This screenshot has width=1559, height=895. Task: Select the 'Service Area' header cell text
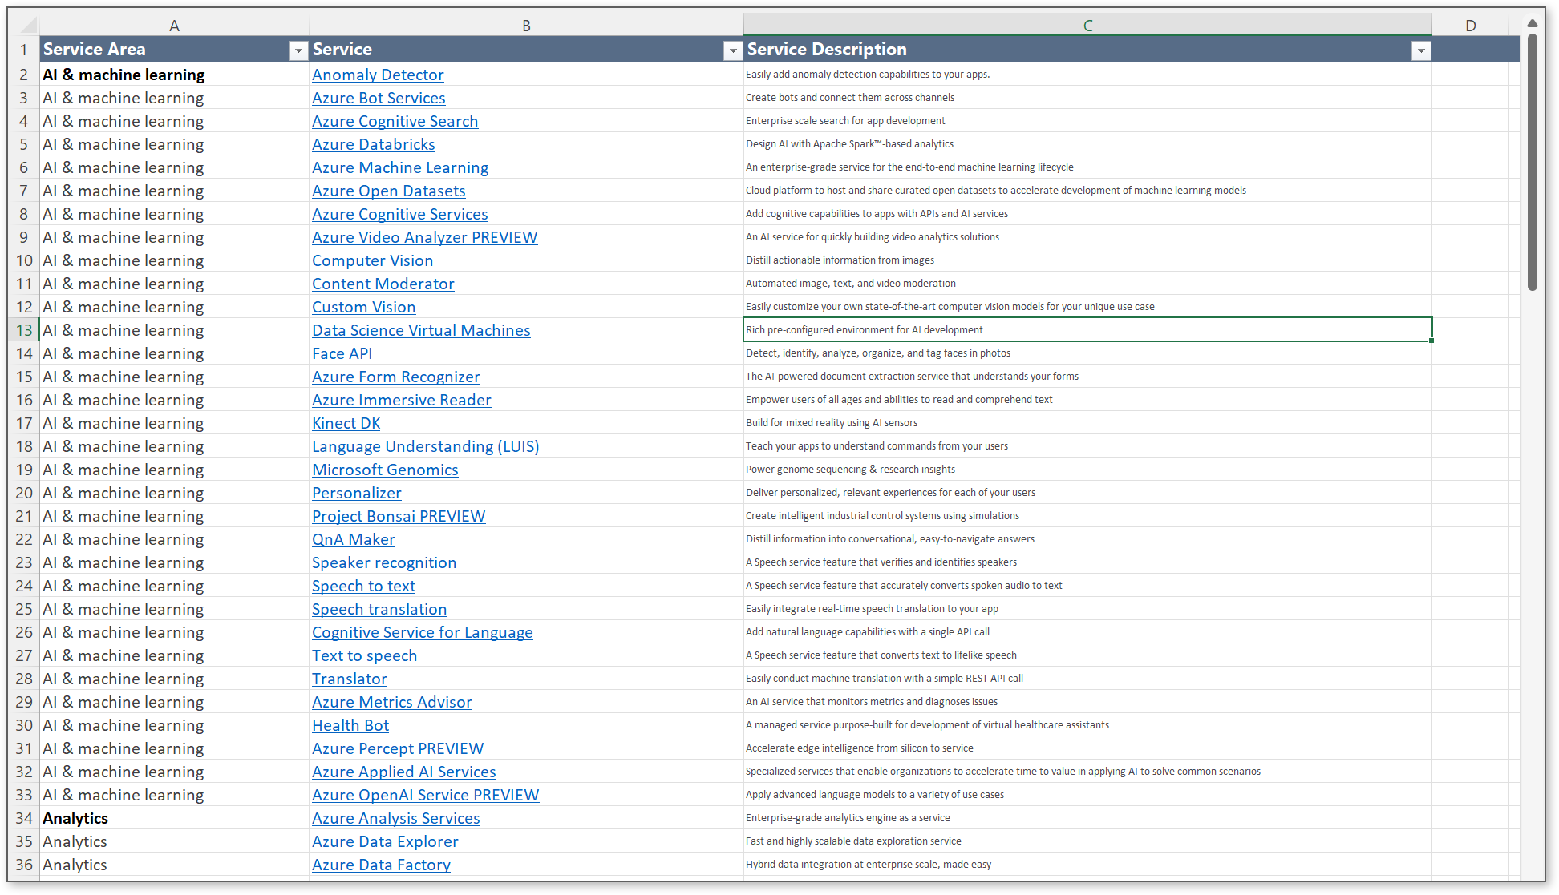95,50
